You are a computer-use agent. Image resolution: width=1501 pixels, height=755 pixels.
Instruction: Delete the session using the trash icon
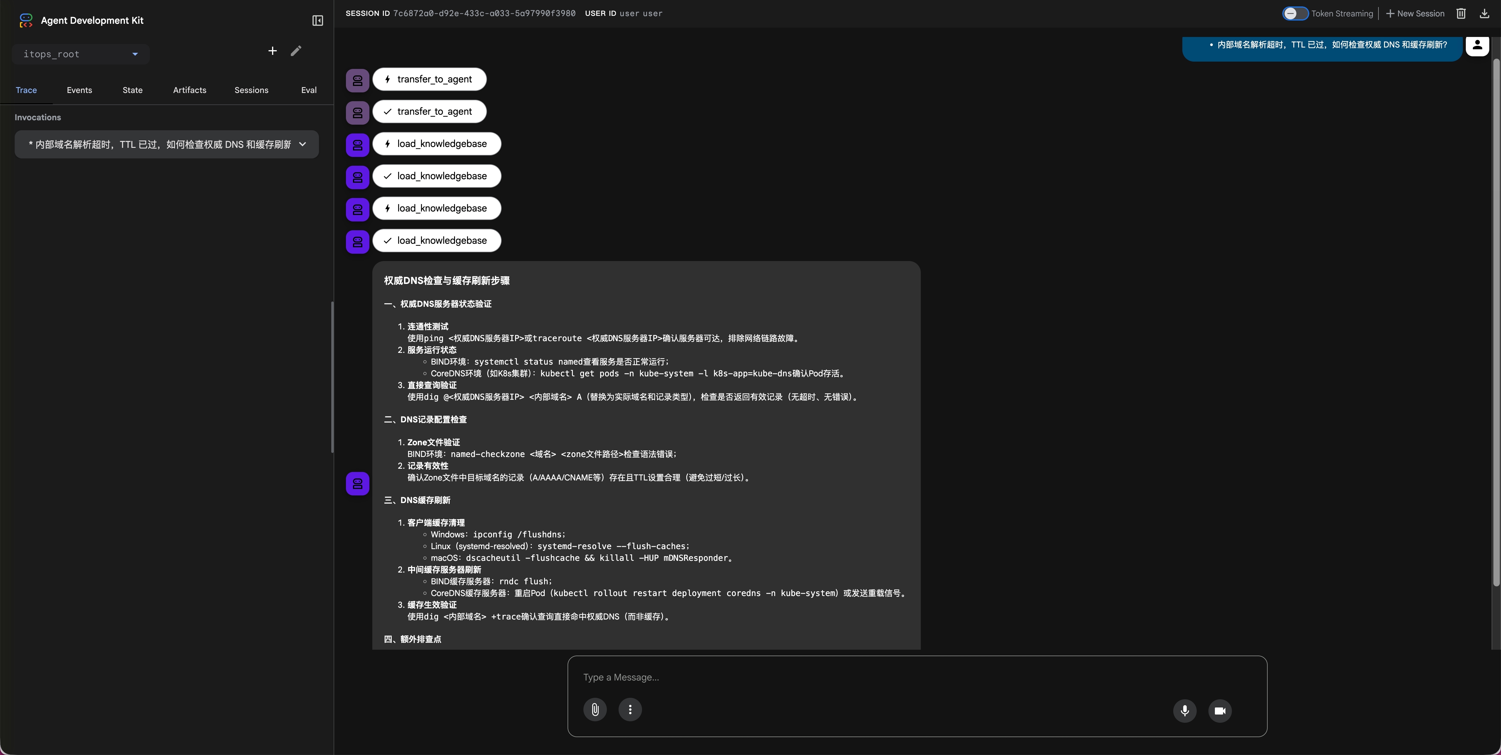pos(1461,13)
